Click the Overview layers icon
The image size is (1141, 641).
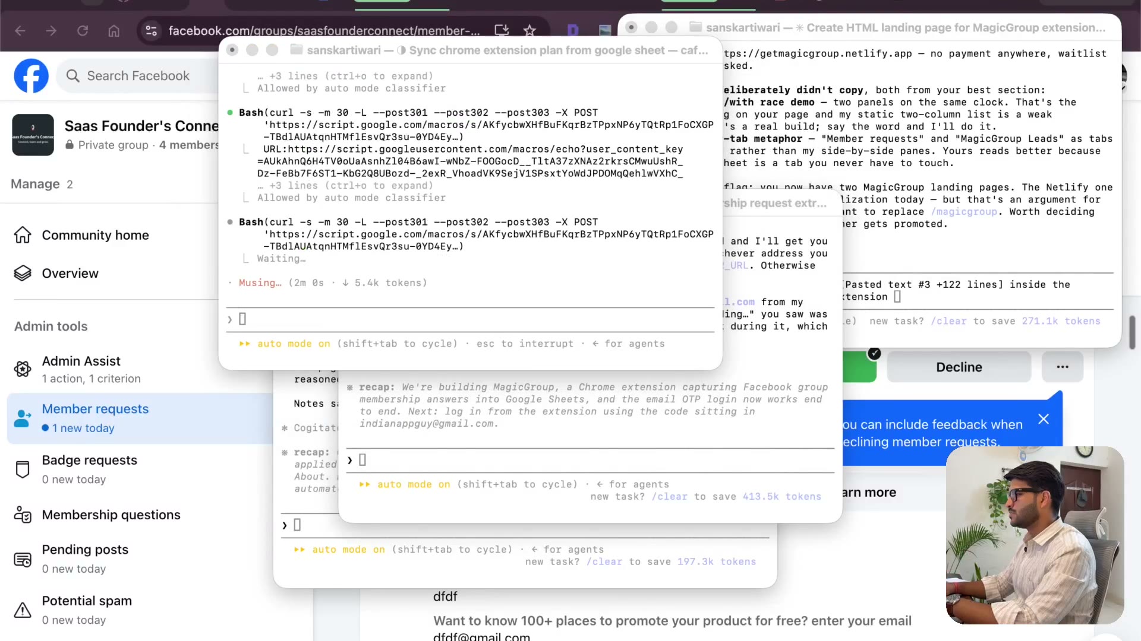[23, 273]
